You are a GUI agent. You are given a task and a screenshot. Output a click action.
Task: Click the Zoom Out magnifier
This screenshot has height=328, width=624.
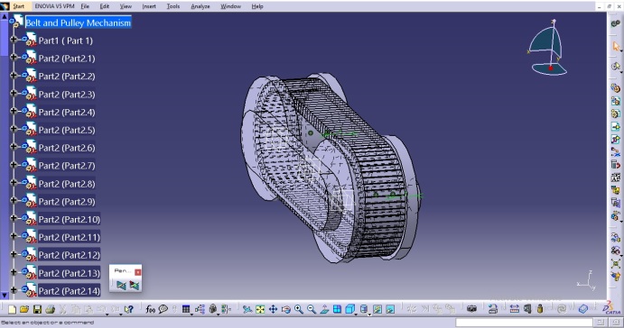[x=312, y=309]
